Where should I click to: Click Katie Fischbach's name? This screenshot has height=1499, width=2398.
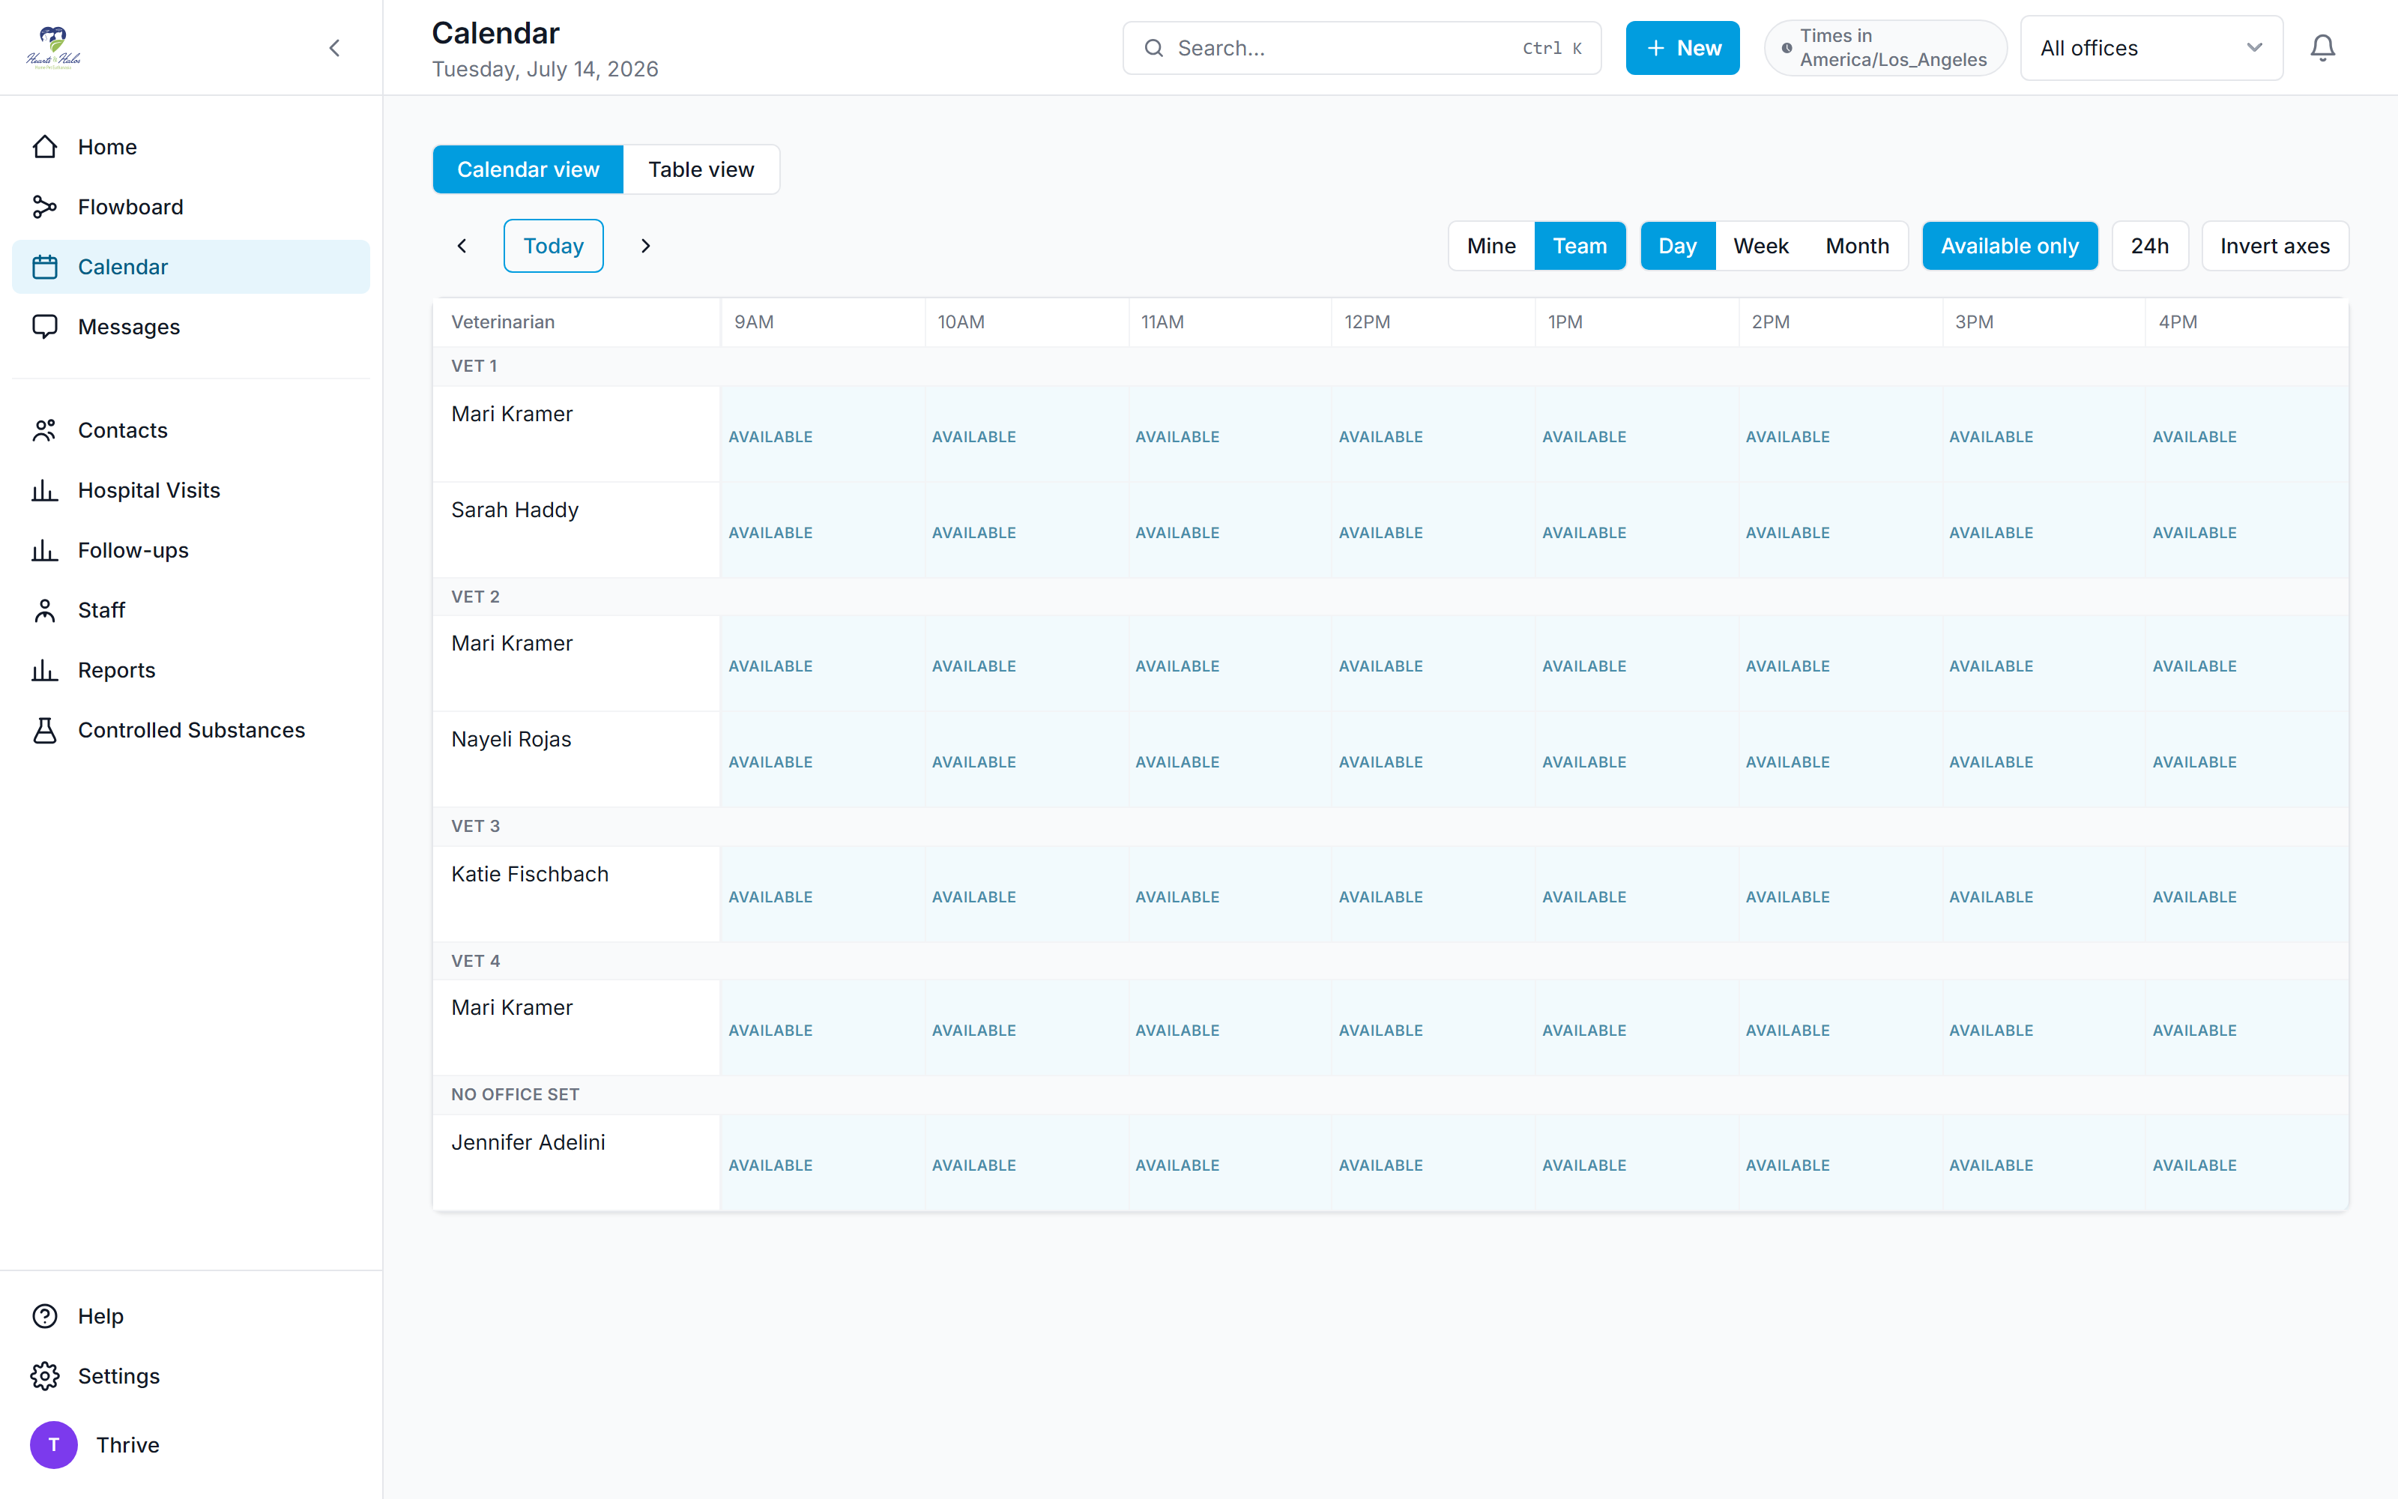coord(530,873)
